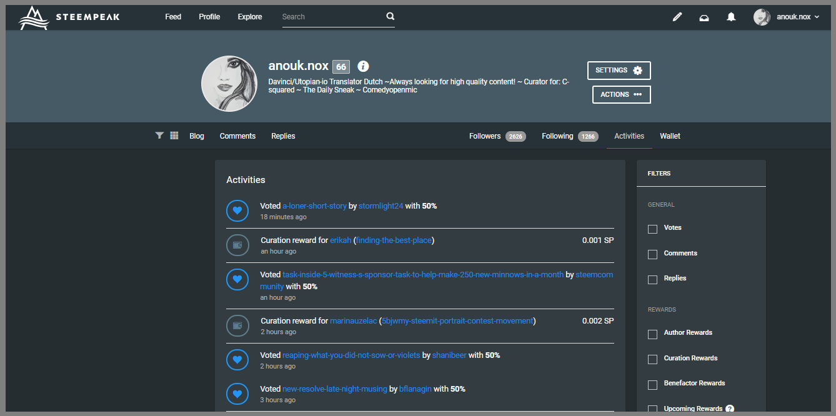
Task: Click into the Search input field
Action: 331,17
